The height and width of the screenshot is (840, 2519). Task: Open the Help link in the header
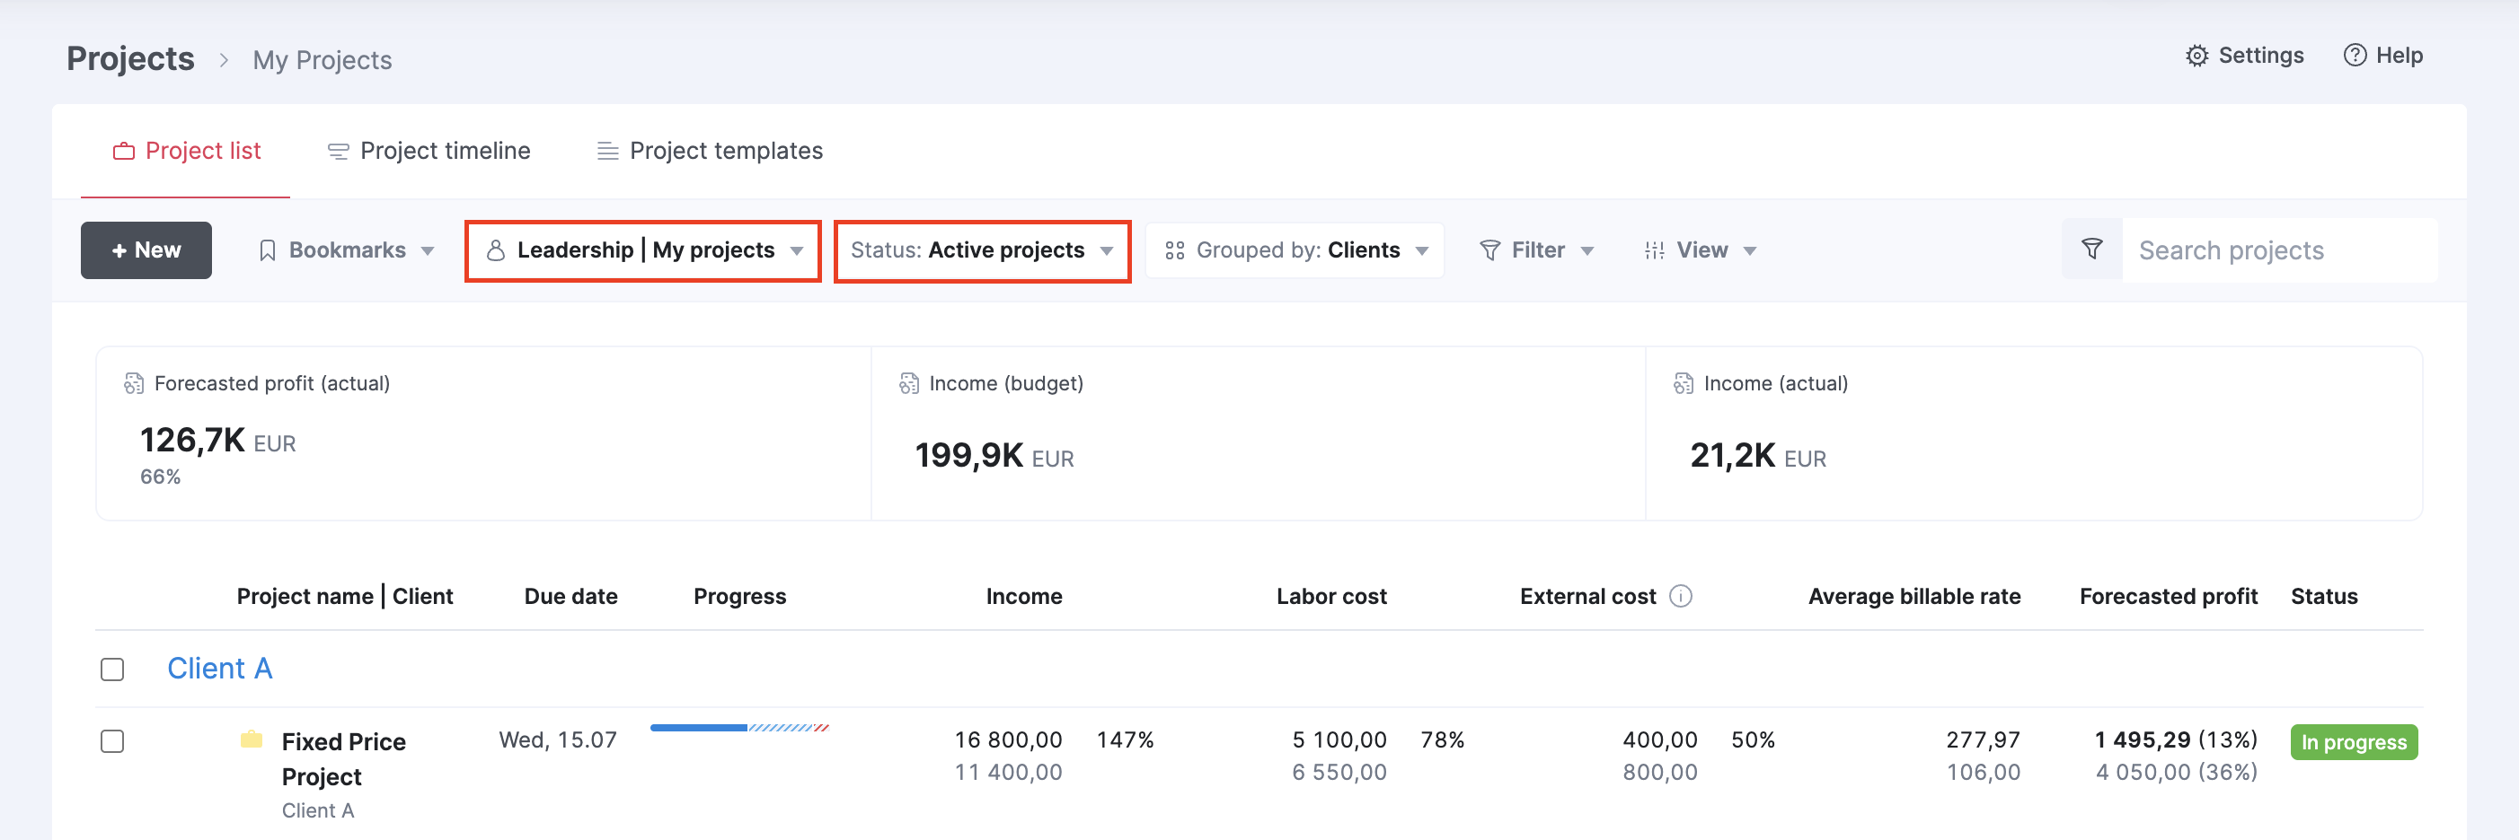click(x=2383, y=56)
